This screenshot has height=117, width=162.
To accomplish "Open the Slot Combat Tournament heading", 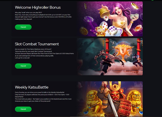I will [x=37, y=44].
